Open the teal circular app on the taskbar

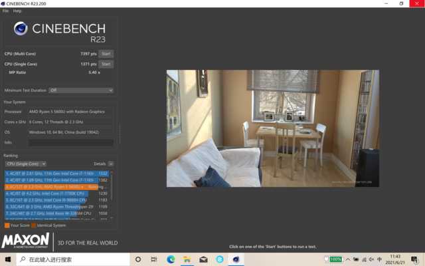click(220, 259)
